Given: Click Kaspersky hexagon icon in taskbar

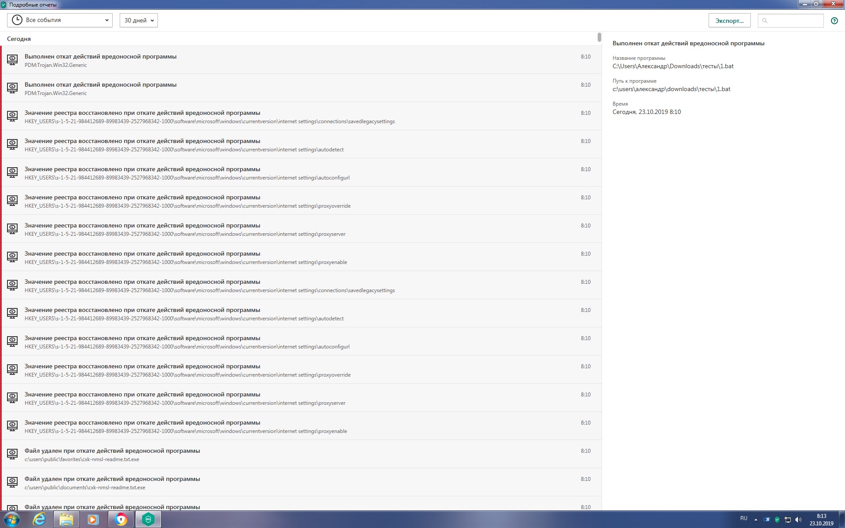Looking at the screenshot, I should [148, 519].
